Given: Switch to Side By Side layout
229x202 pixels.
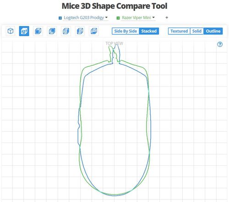Looking at the screenshot, I should [125, 31].
